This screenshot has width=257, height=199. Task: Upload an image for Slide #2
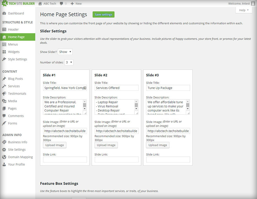pos(106,145)
